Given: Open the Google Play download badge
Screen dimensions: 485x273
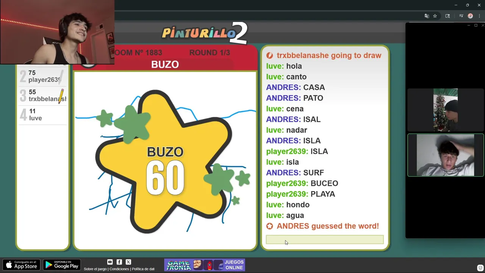Looking at the screenshot, I should tap(62, 265).
